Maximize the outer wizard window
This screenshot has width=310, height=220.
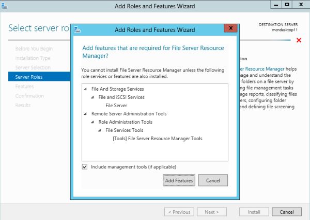tap(287, 5)
